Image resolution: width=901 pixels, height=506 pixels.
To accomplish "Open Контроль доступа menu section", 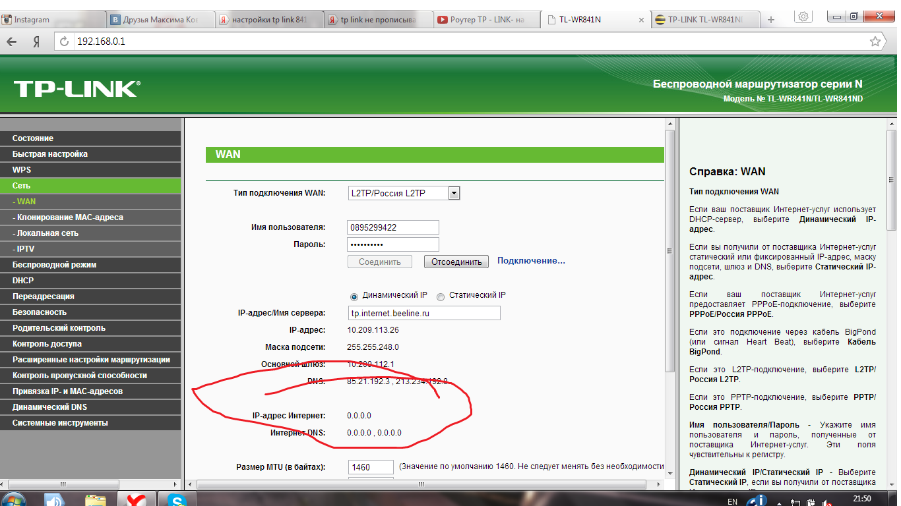I will (90, 344).
